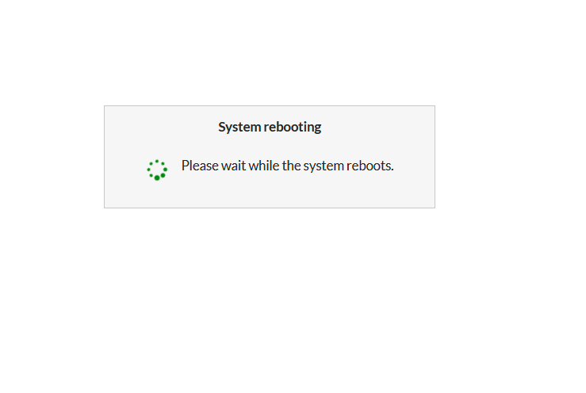Click gray dialog space between heading and message
Viewport: 586px width, 393px height.
click(270, 147)
